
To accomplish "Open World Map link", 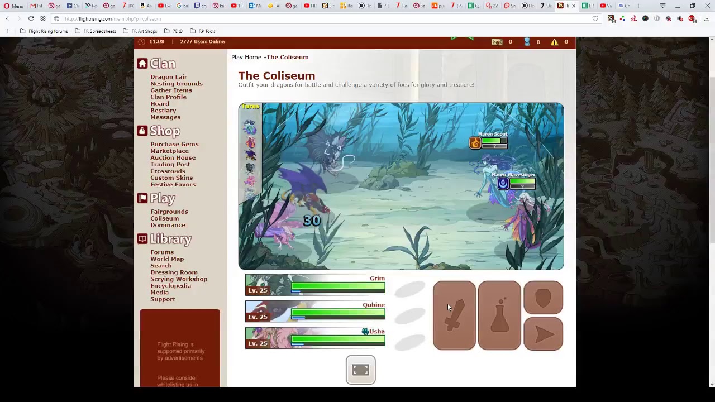I will point(167,259).
